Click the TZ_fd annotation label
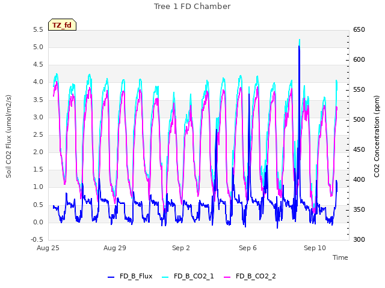The height and width of the screenshot is (288, 385). [x=62, y=25]
